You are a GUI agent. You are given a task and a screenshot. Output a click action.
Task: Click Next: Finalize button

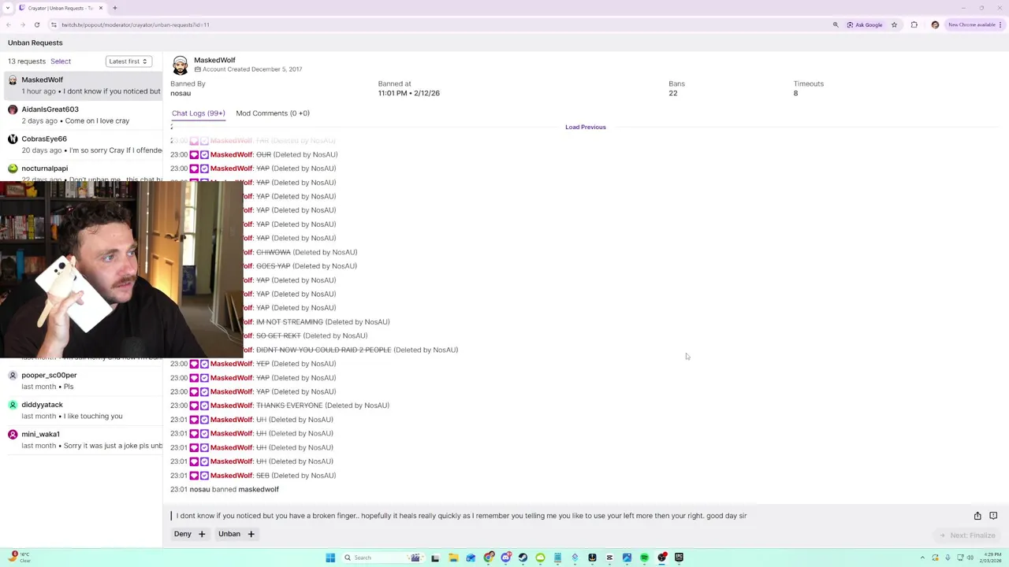(966, 535)
